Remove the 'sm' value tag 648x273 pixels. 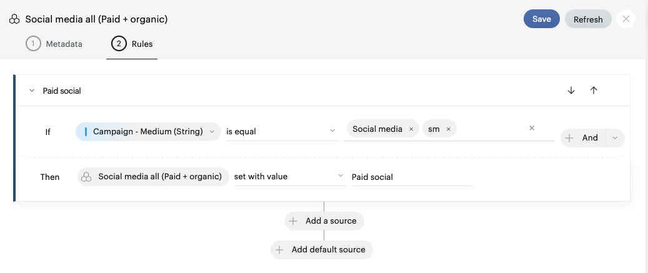[x=448, y=129]
